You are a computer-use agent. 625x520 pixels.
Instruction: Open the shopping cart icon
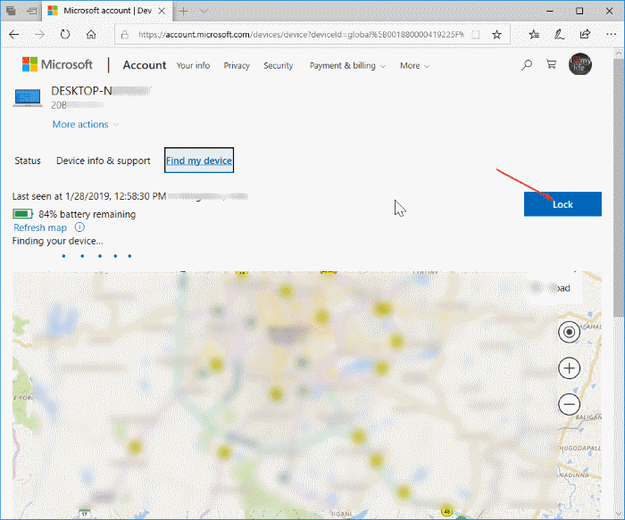(551, 64)
